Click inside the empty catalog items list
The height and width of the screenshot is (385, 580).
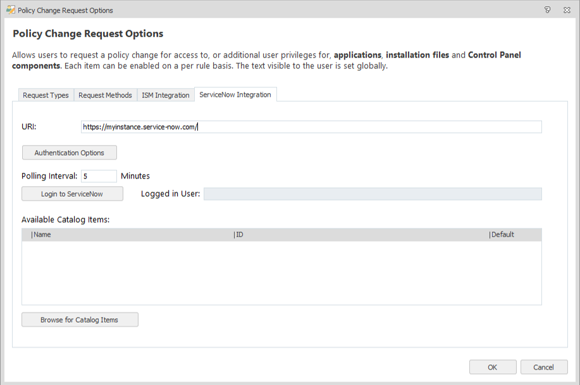pos(281,273)
